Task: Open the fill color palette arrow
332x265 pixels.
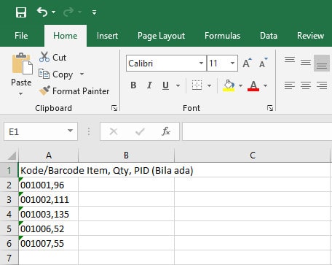Action: [240, 85]
